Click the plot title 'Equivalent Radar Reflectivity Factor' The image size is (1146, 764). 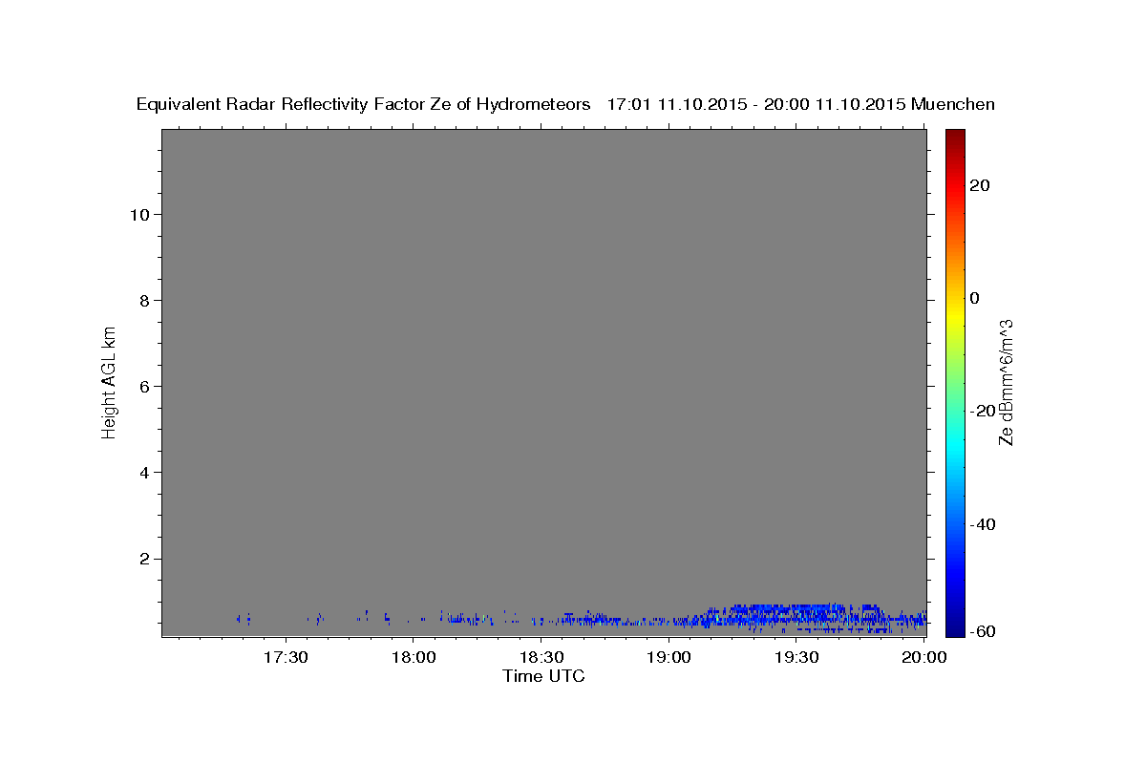click(283, 104)
